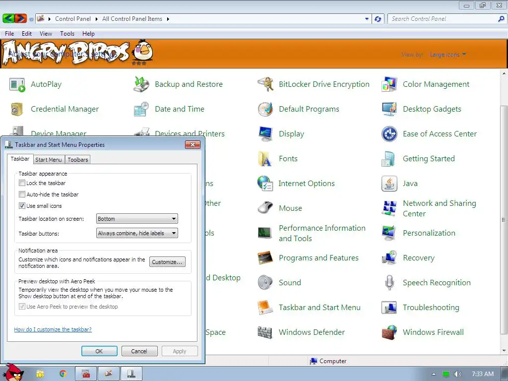508x381 pixels.
Task: Click the Refresh button beside address bar
Action: [378, 19]
